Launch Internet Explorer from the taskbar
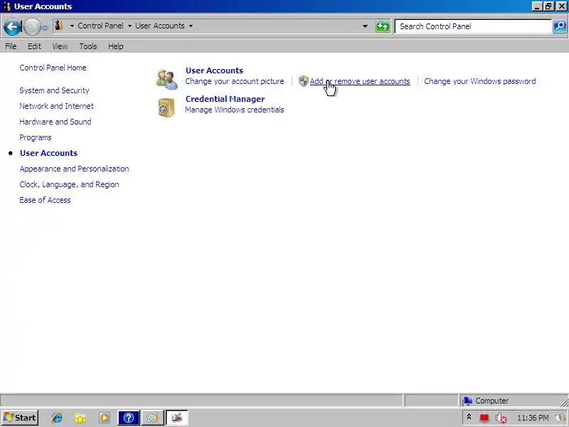This screenshot has height=427, width=569. tap(57, 418)
